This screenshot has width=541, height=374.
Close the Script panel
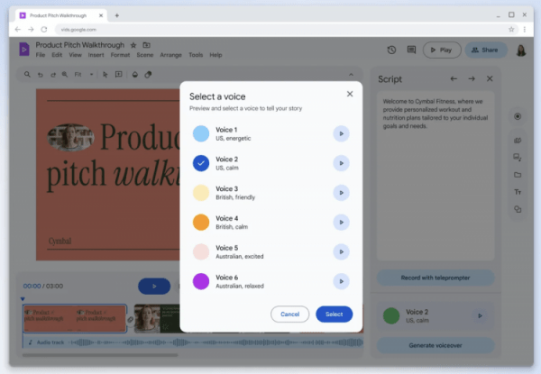(x=490, y=78)
